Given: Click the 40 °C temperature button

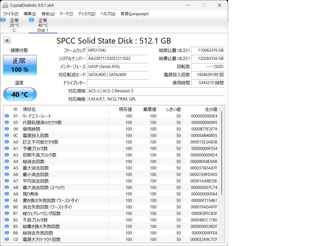Looking at the screenshot, I should (x=20, y=94).
